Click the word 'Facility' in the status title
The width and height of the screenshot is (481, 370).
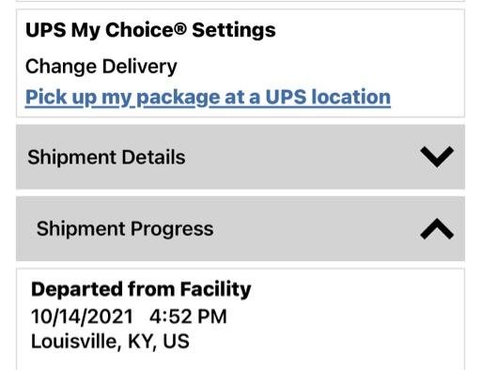coord(215,289)
